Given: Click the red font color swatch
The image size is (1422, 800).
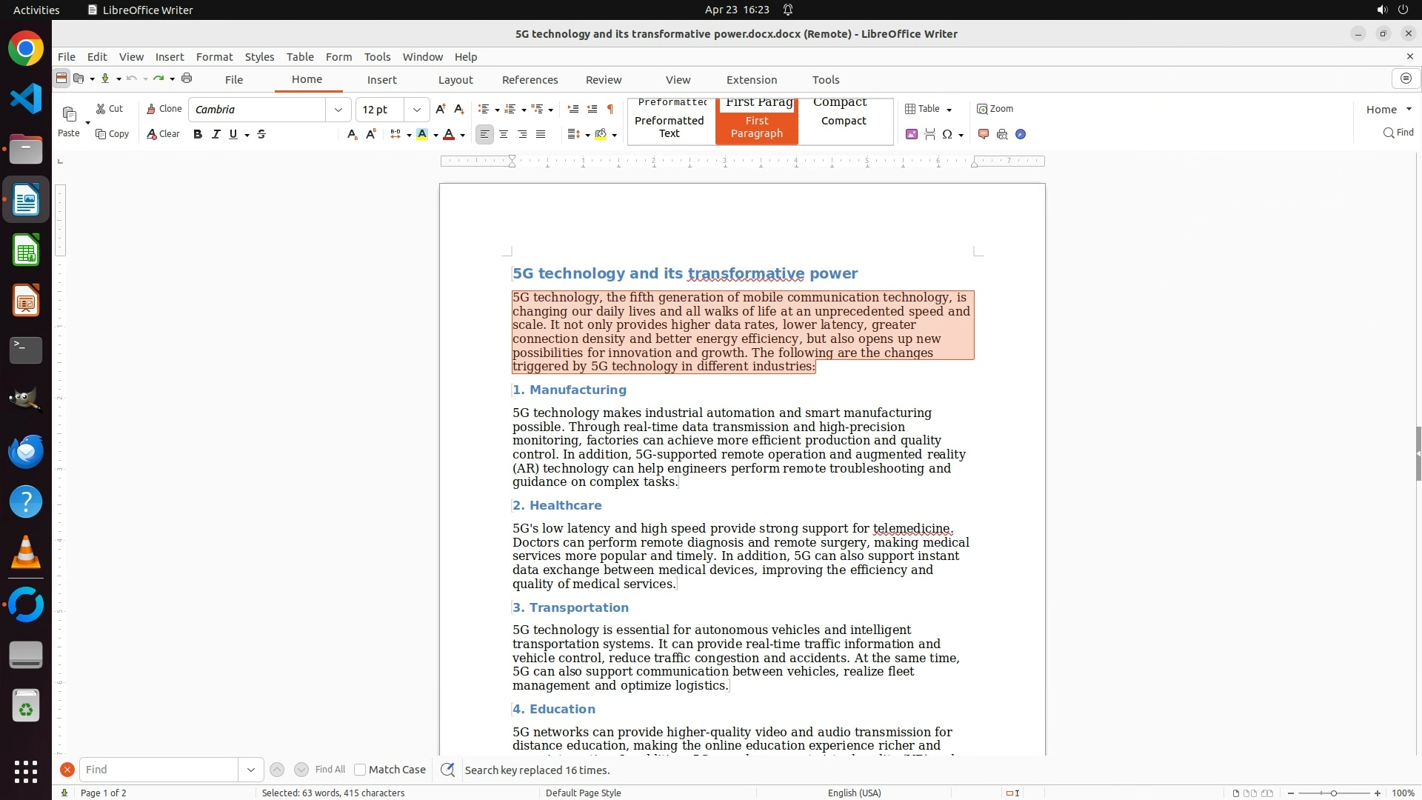Looking at the screenshot, I should click(449, 134).
